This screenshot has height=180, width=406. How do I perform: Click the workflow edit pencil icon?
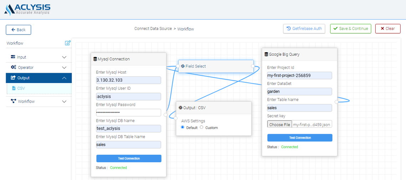click(68, 43)
